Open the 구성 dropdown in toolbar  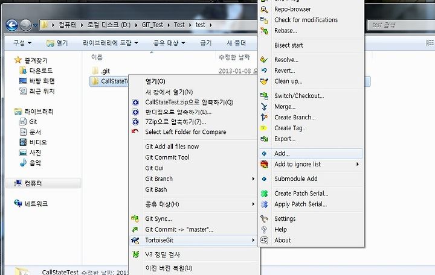(x=22, y=43)
